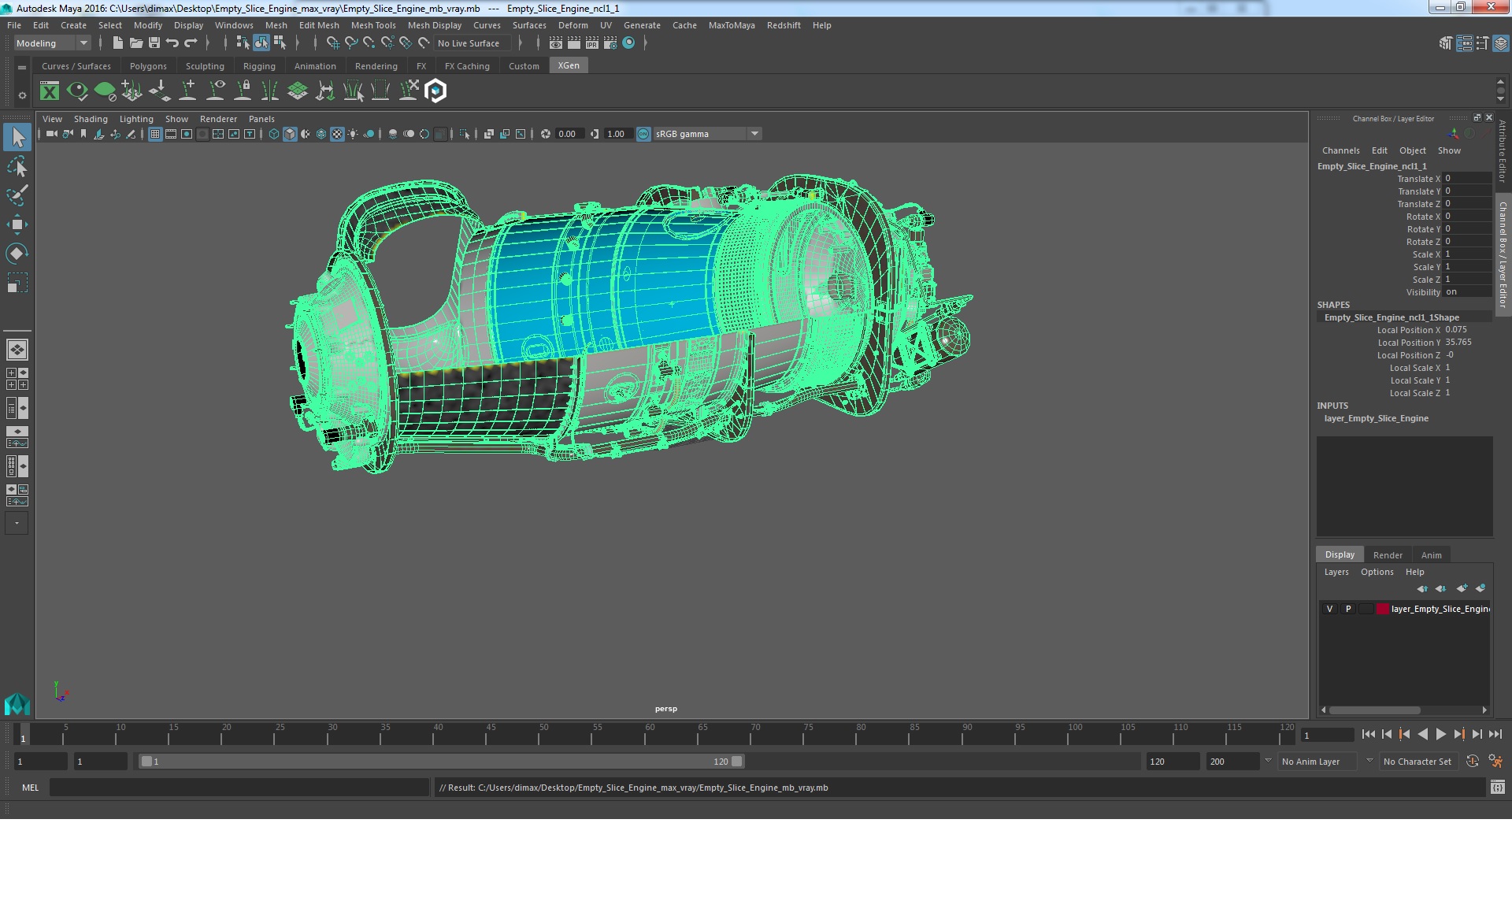Open the XGen window shelf icon
1512x912 pixels.
pos(50,91)
